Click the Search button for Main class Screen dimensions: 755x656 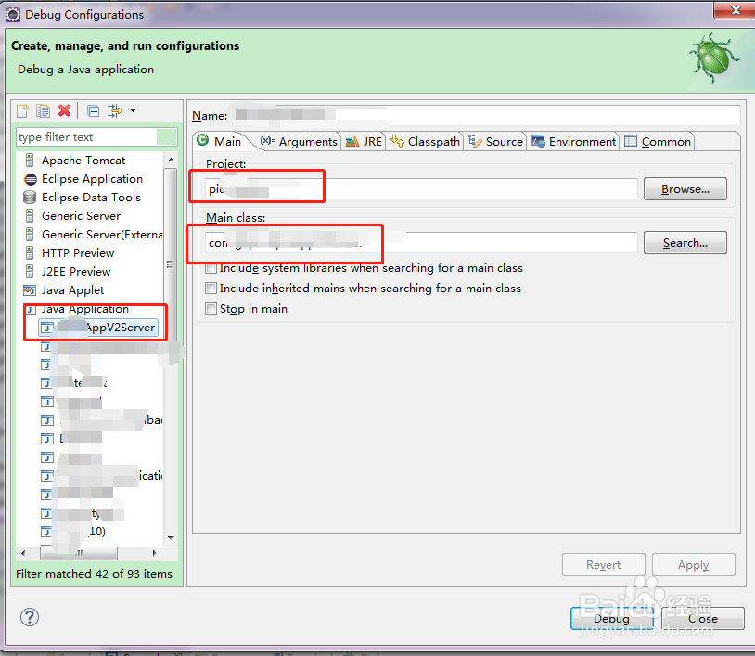click(x=685, y=242)
